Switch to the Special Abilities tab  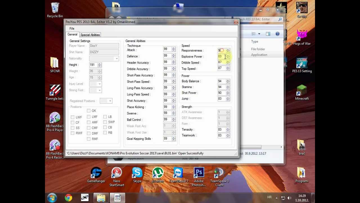point(90,35)
